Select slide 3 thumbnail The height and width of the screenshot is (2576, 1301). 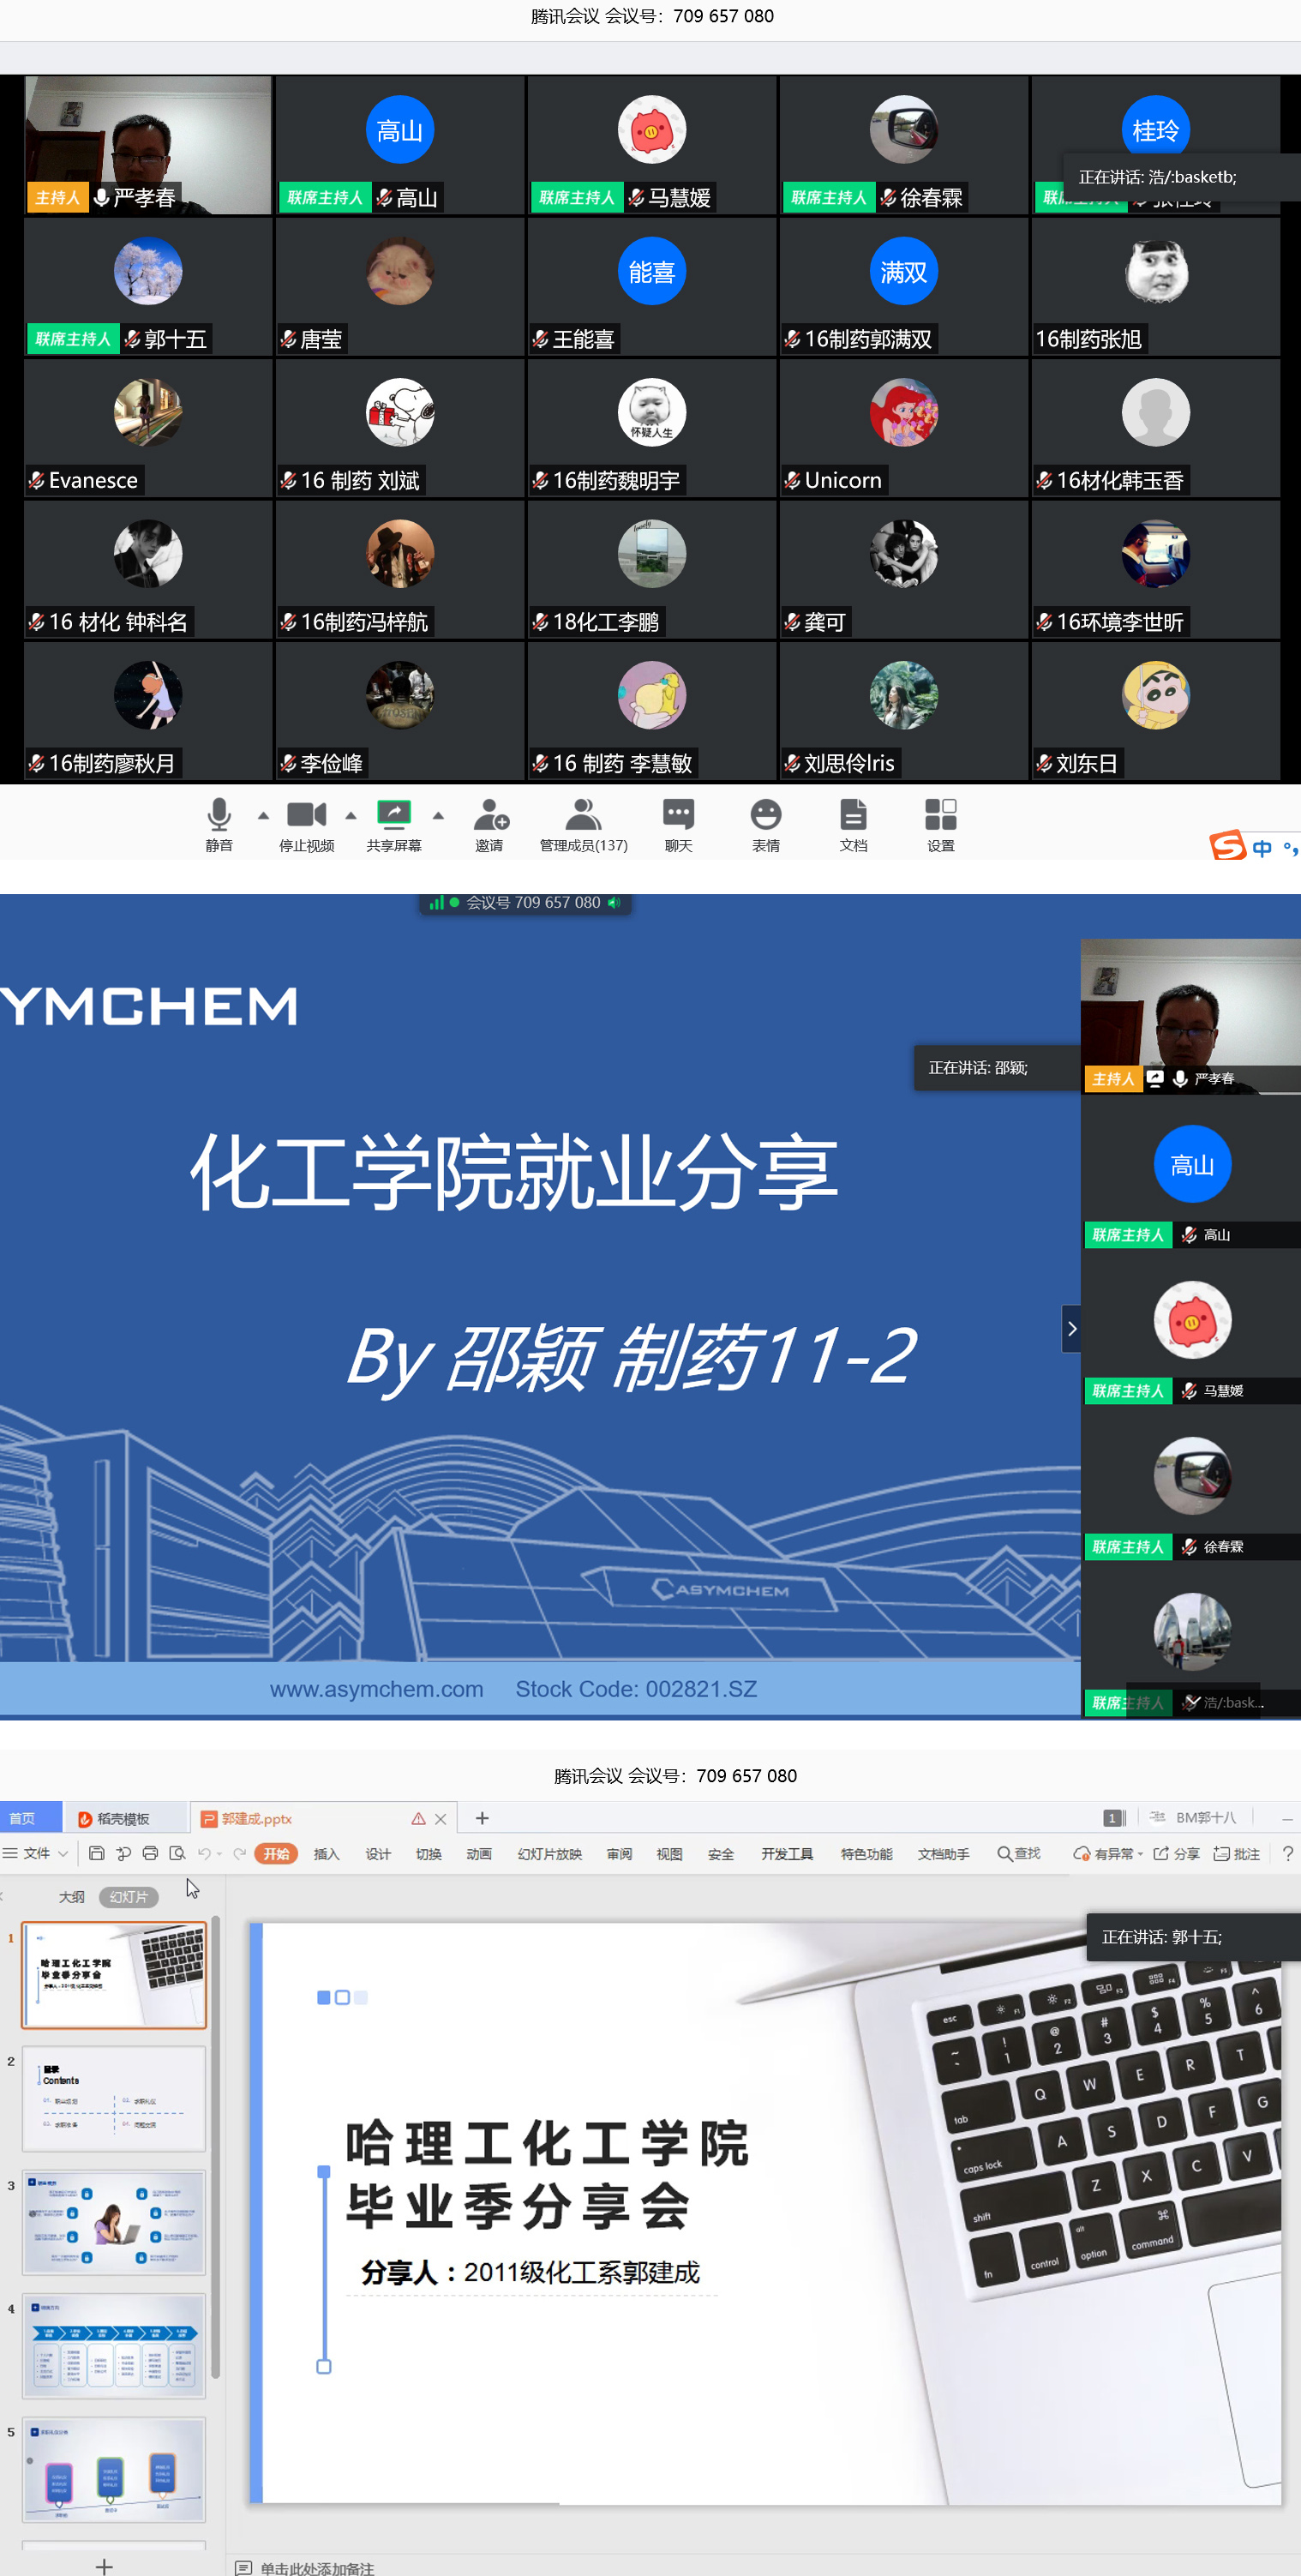click(x=114, y=2221)
